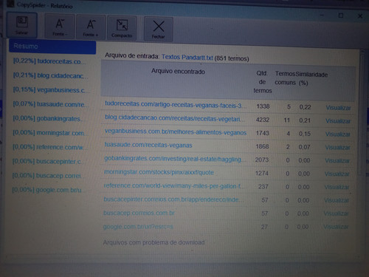Image resolution: width=369 pixels, height=277 pixels.
Task: Click Visualizar for tuasaude row
Action: [x=337, y=148]
